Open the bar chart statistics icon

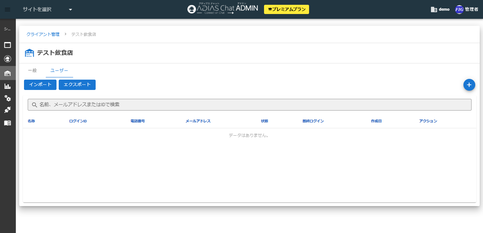[7, 86]
